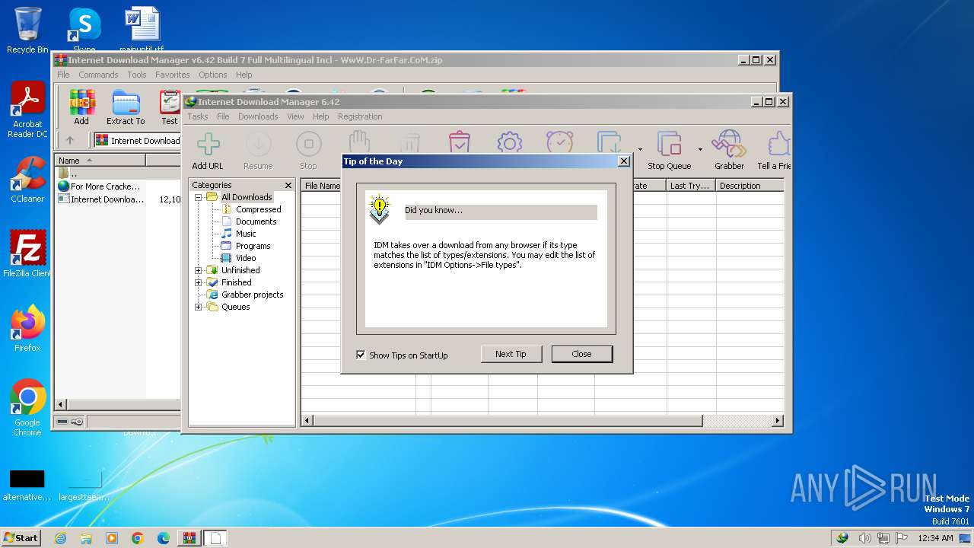
Task: Click WinRAR Test icon
Action: point(170,107)
